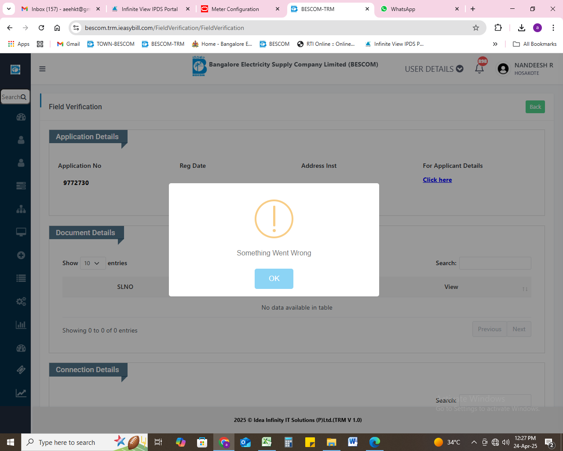
Task: Open the RTI Online bookmark
Action: pos(326,44)
